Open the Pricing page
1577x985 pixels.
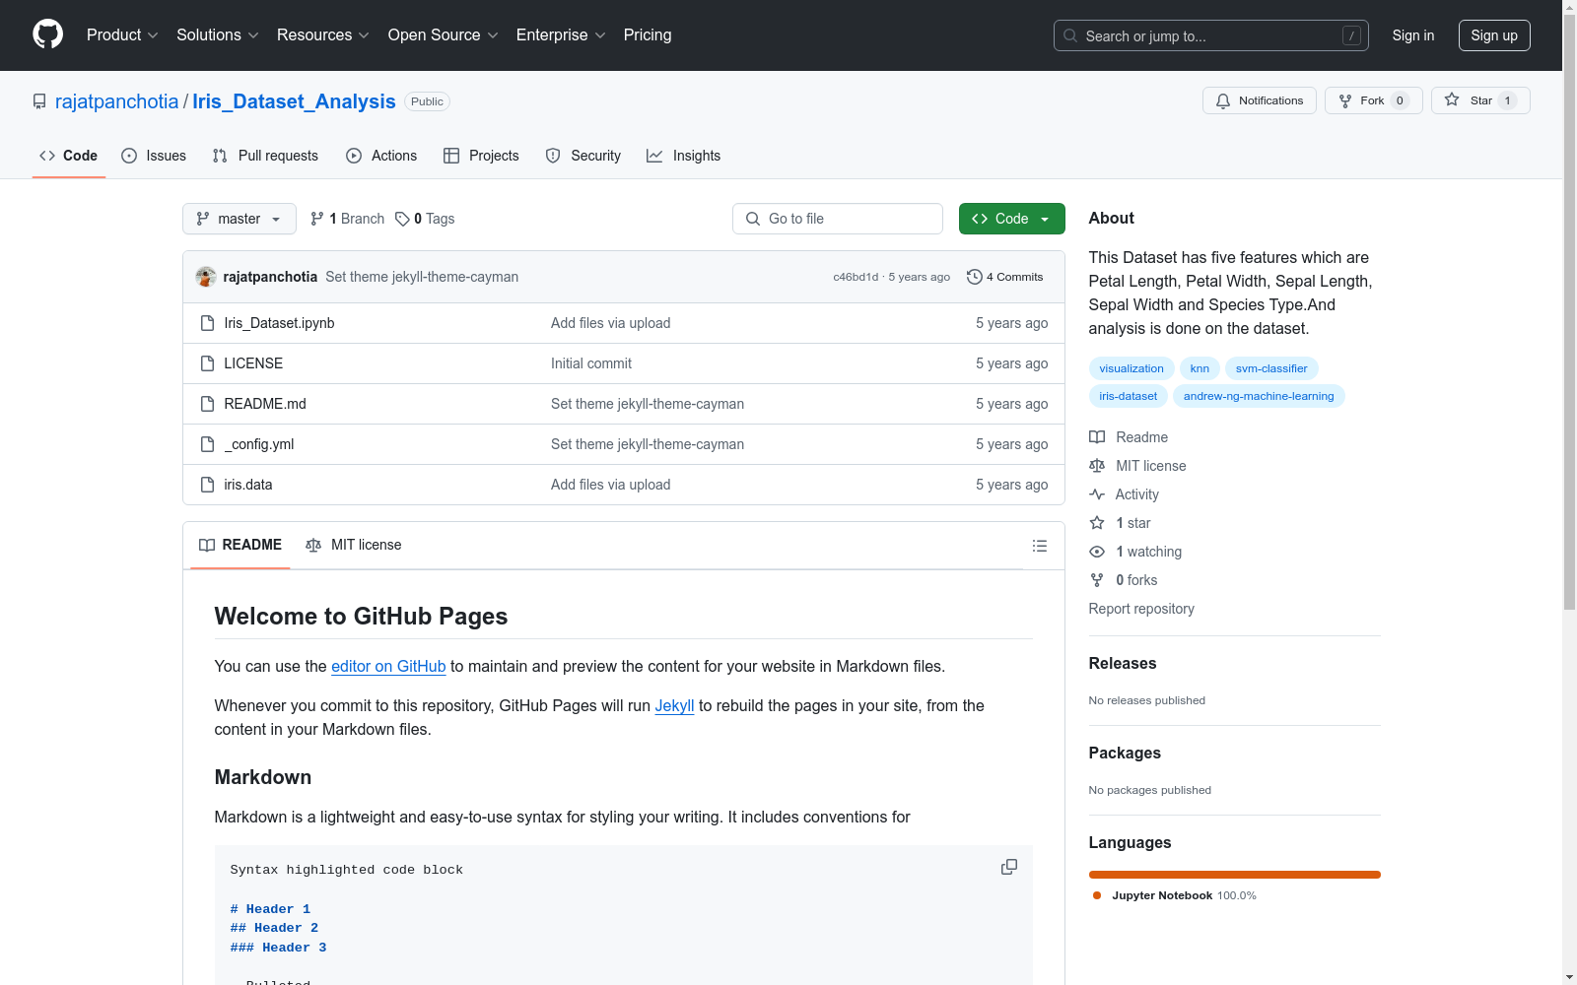(x=648, y=35)
